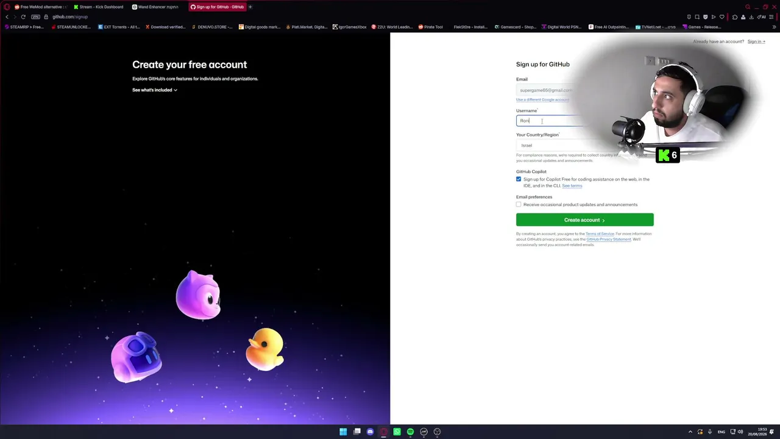This screenshot has width=780, height=439.
Task: Toggle the VPN badge in address bar
Action: click(35, 16)
